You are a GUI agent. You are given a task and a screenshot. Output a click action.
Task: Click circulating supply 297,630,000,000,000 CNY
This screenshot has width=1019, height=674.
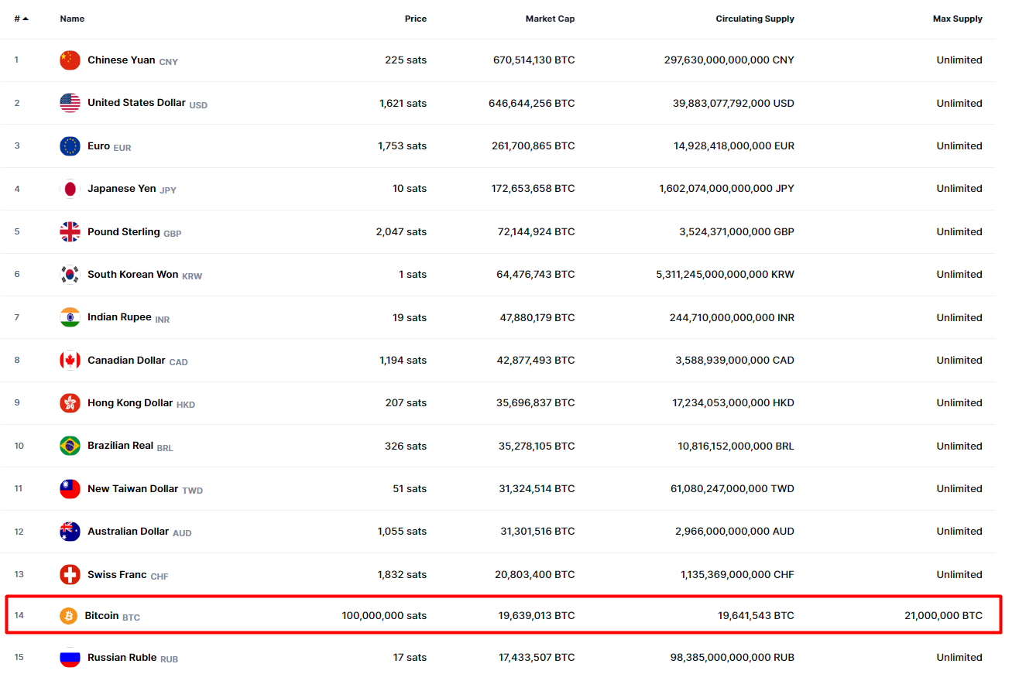(729, 60)
